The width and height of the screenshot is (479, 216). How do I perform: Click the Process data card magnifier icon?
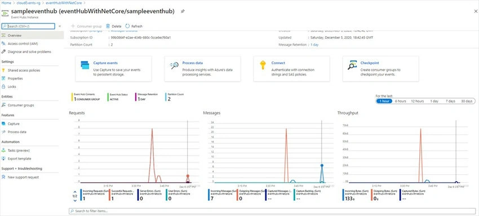pyautogui.click(x=174, y=65)
